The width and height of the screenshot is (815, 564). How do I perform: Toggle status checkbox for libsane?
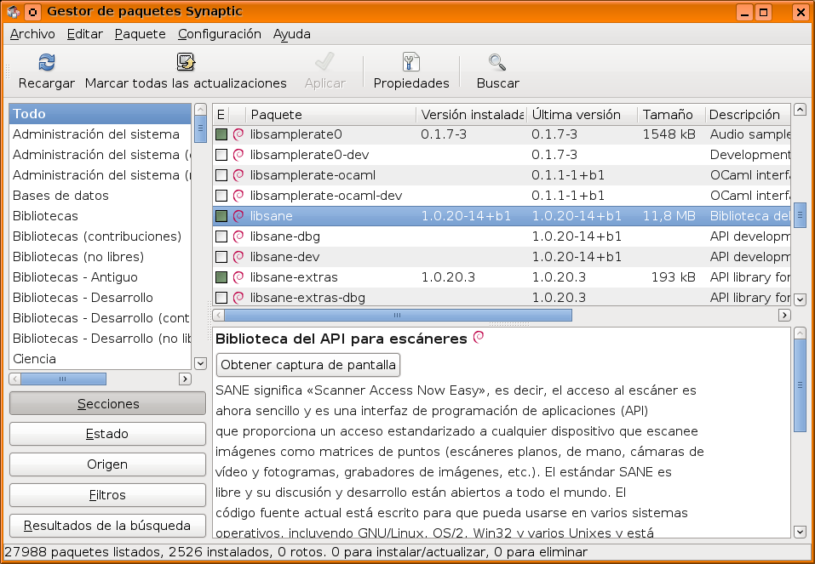point(221,216)
